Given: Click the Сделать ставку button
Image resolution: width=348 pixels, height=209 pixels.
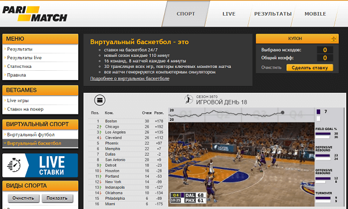Looking at the screenshot, I should point(310,68).
